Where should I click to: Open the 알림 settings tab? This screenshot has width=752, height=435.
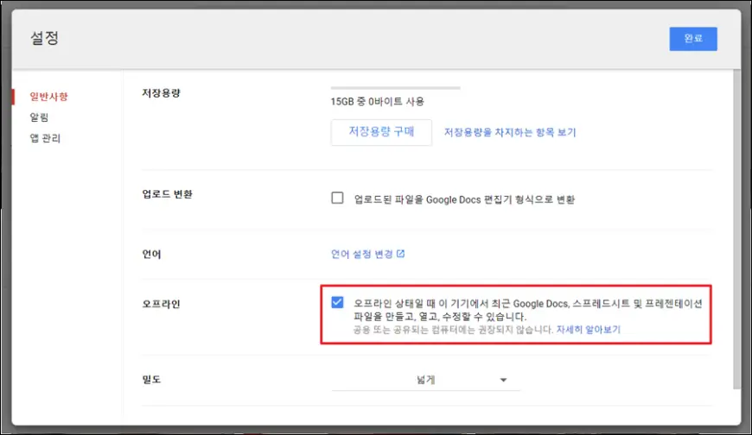click(x=39, y=117)
